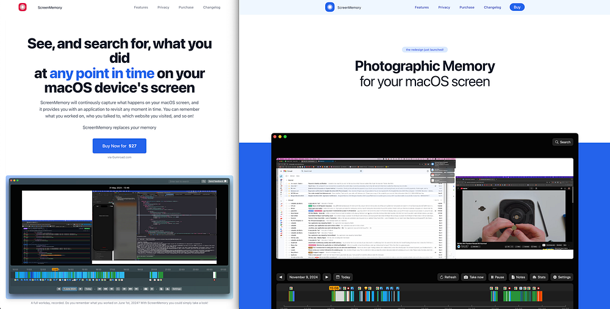Click the previous-day arrow before November 9, 2024

click(x=281, y=277)
